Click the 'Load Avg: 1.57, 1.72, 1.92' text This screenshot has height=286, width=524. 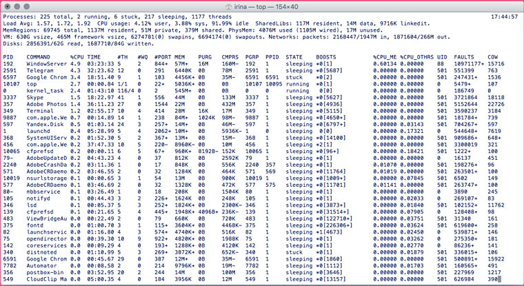click(x=47, y=23)
